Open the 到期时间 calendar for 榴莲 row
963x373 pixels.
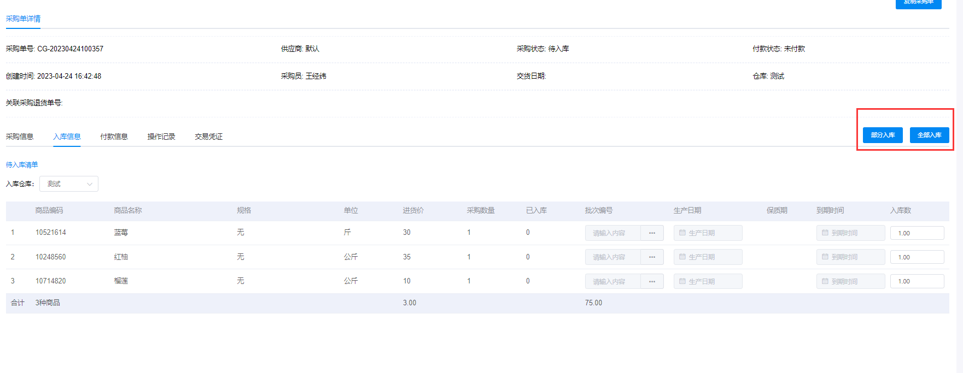click(850, 282)
